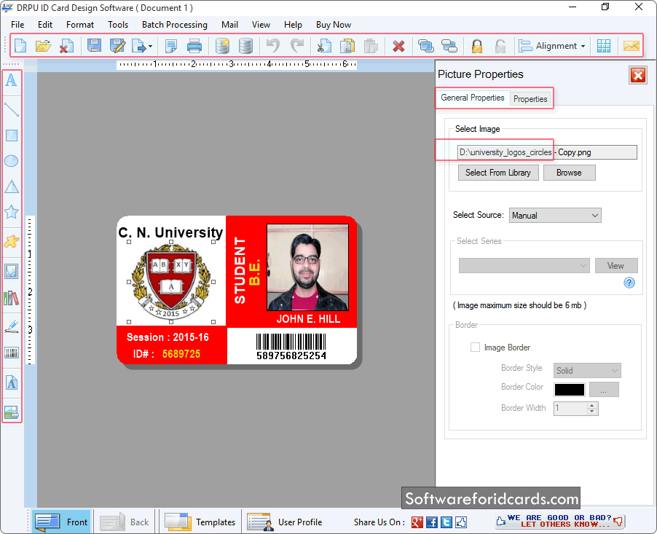Toggle the grid icon in toolbar

click(604, 45)
